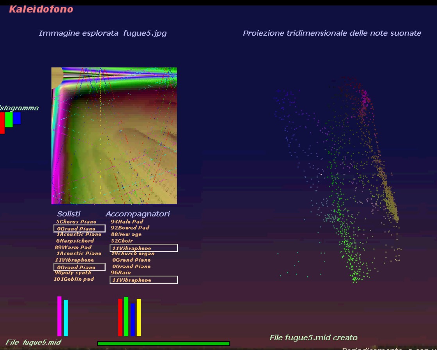Screen dimensions: 437x350
Task: Click the explored fugue5.jpg image
Action: pos(114,136)
